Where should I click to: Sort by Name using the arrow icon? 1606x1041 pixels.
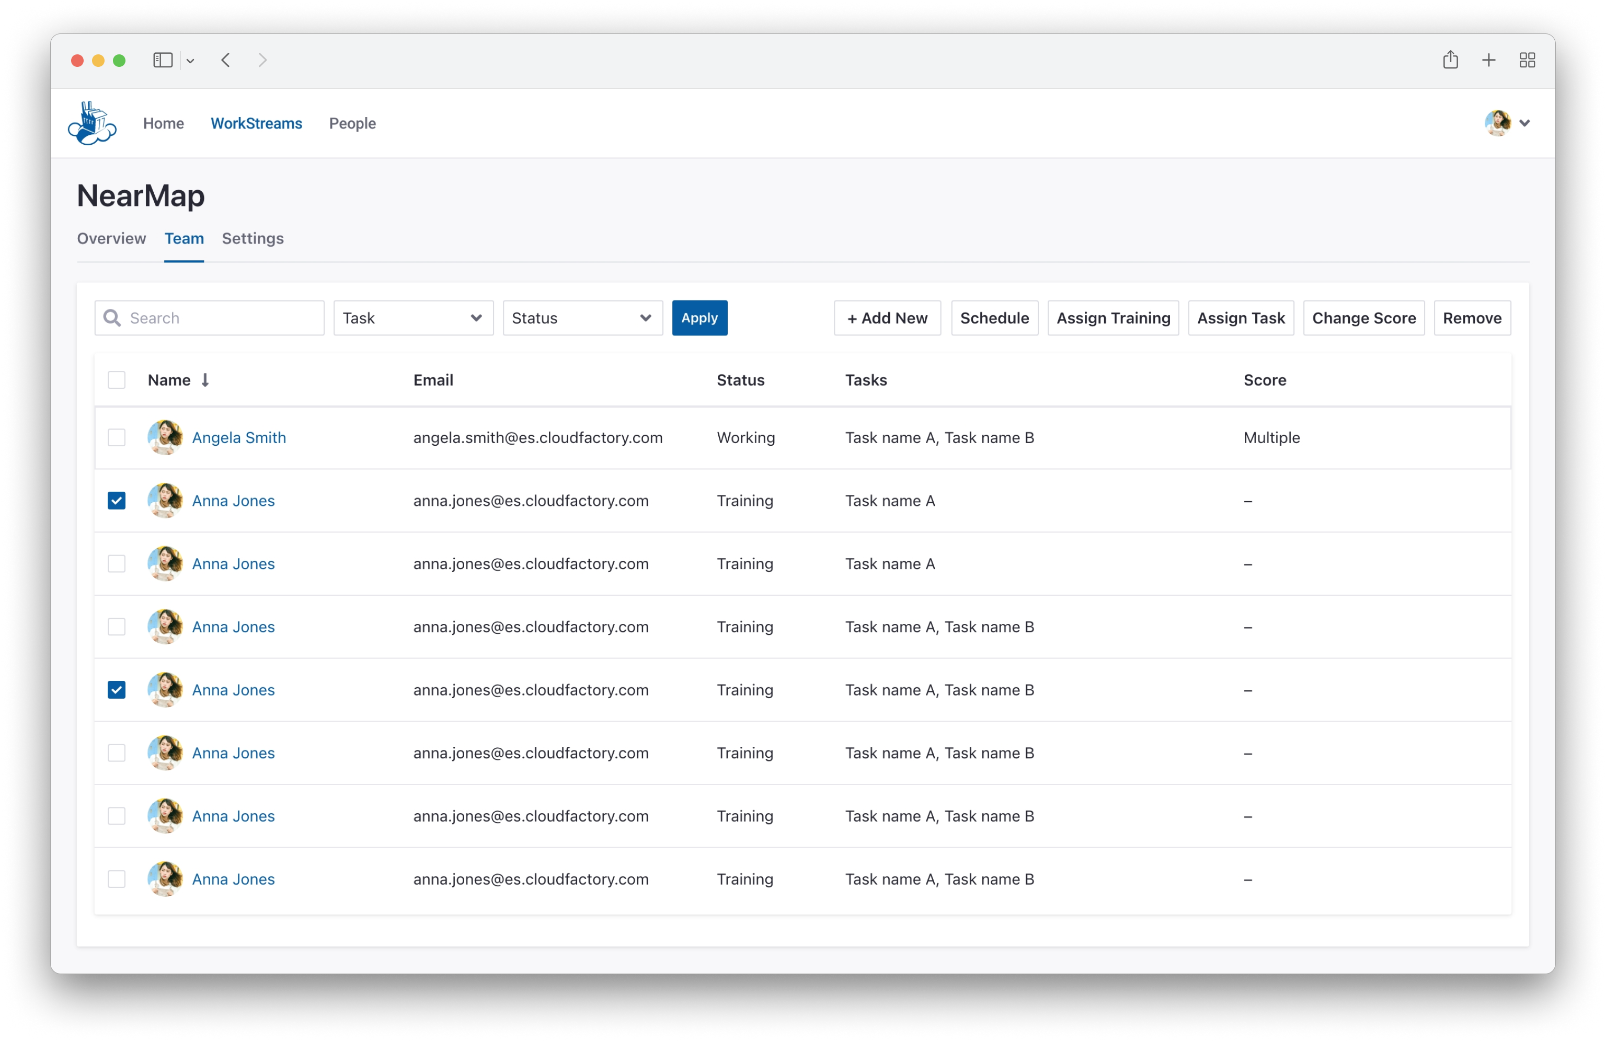coord(205,380)
